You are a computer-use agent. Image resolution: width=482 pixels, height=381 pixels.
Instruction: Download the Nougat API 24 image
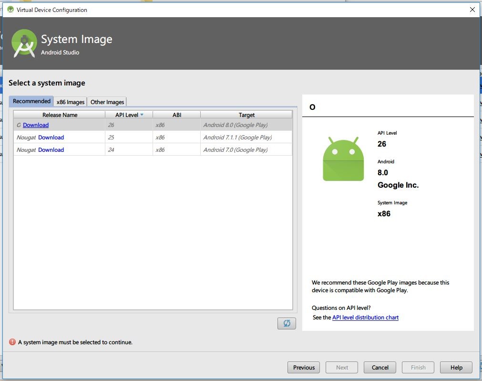pos(51,149)
